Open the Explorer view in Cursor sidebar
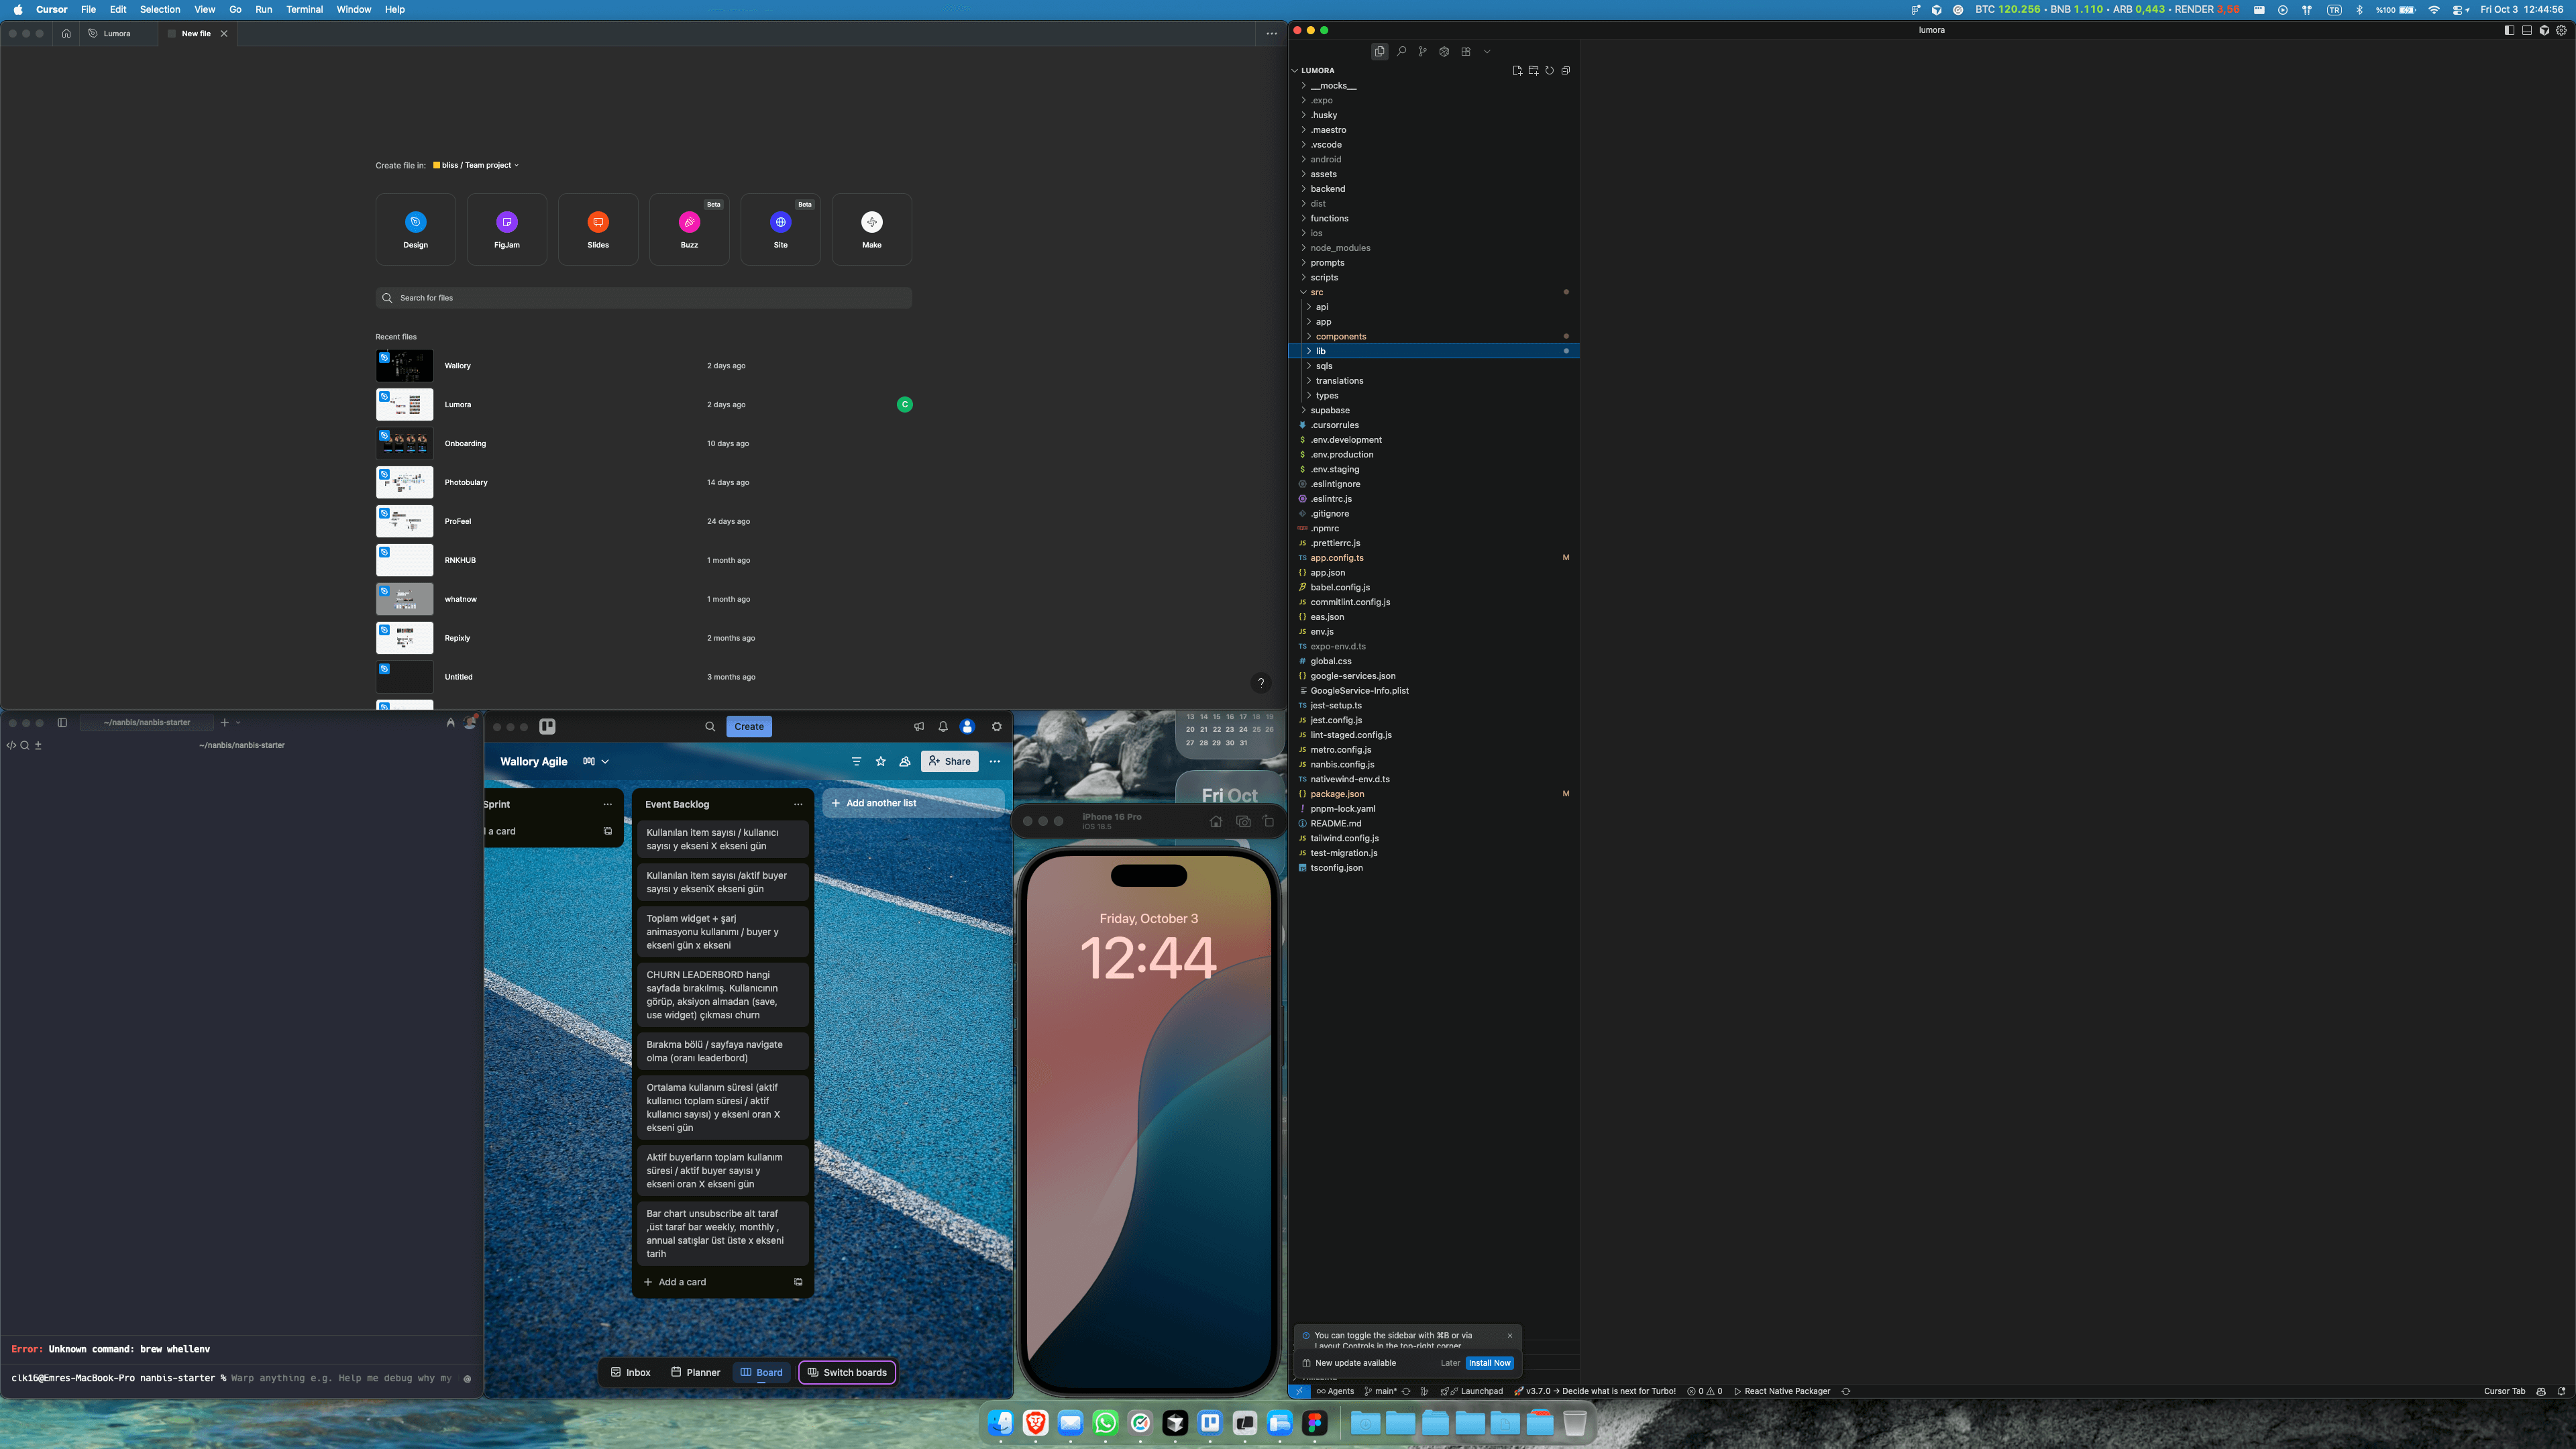2576x1449 pixels. 1379,51
